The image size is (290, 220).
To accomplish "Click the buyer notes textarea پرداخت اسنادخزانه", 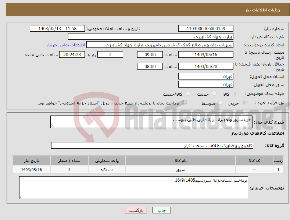I will [x=133, y=188].
